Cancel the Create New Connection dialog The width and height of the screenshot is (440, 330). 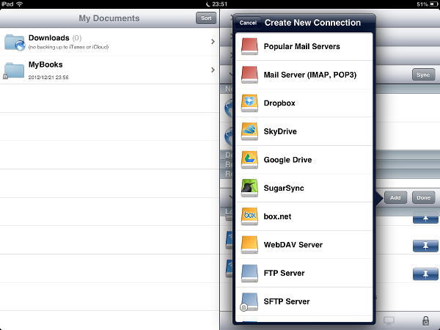pos(248,23)
